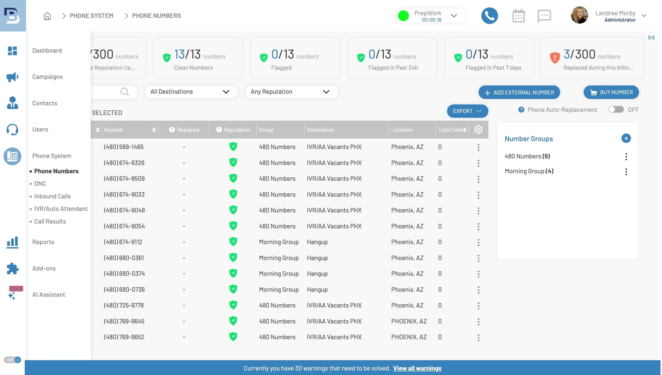
Task: Open the PrepWork status dropdown
Action: click(454, 15)
